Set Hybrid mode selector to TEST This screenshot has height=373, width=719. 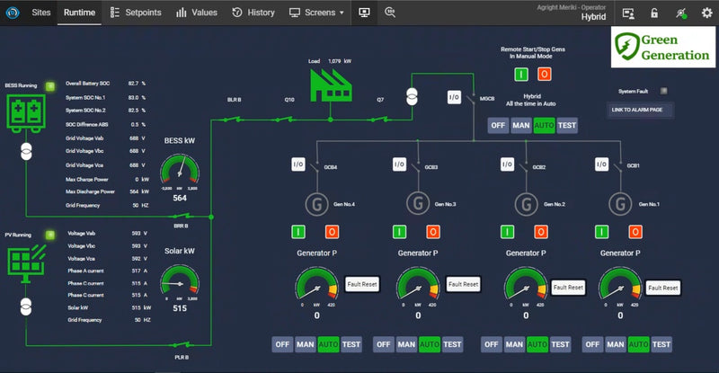coord(567,125)
